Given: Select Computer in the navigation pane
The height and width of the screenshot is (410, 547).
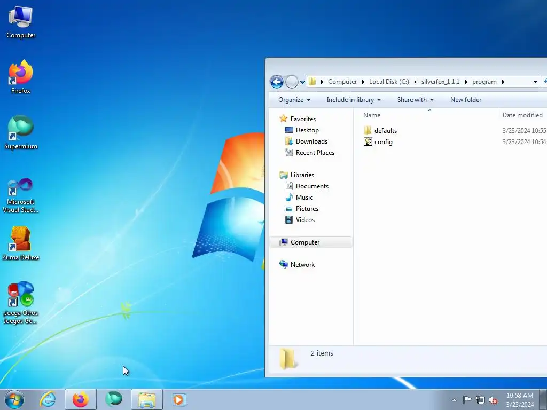Looking at the screenshot, I should pyautogui.click(x=311, y=242).
